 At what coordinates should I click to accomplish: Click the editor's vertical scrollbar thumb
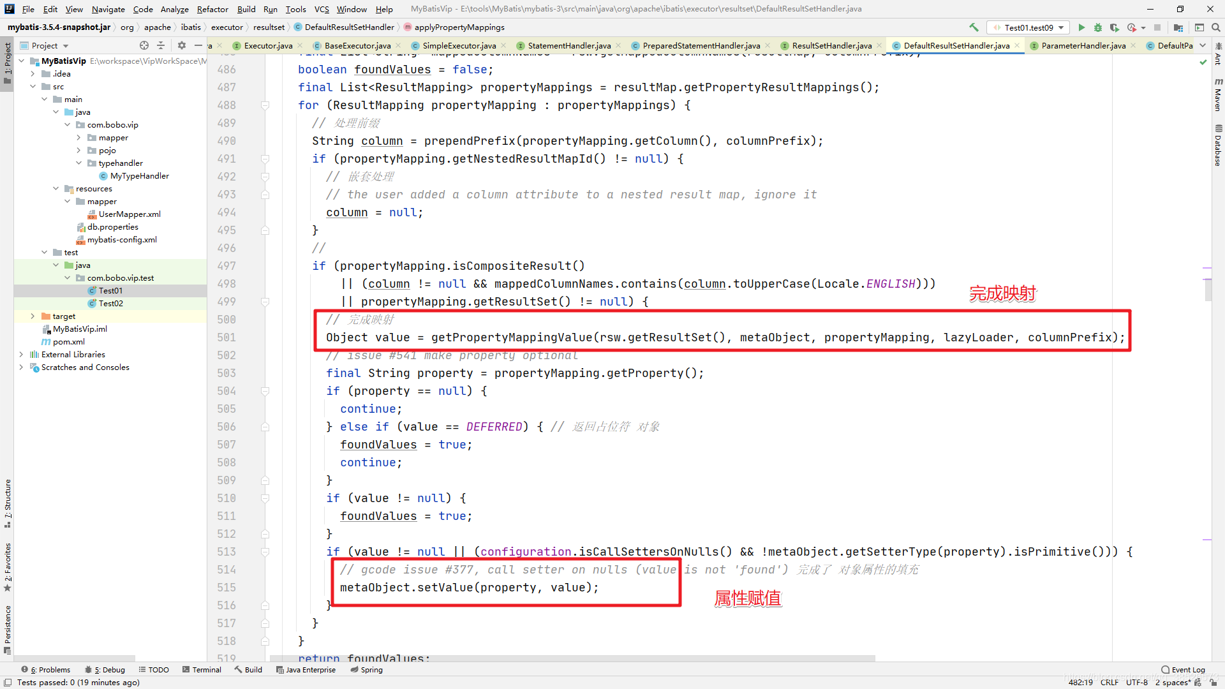pos(1208,290)
